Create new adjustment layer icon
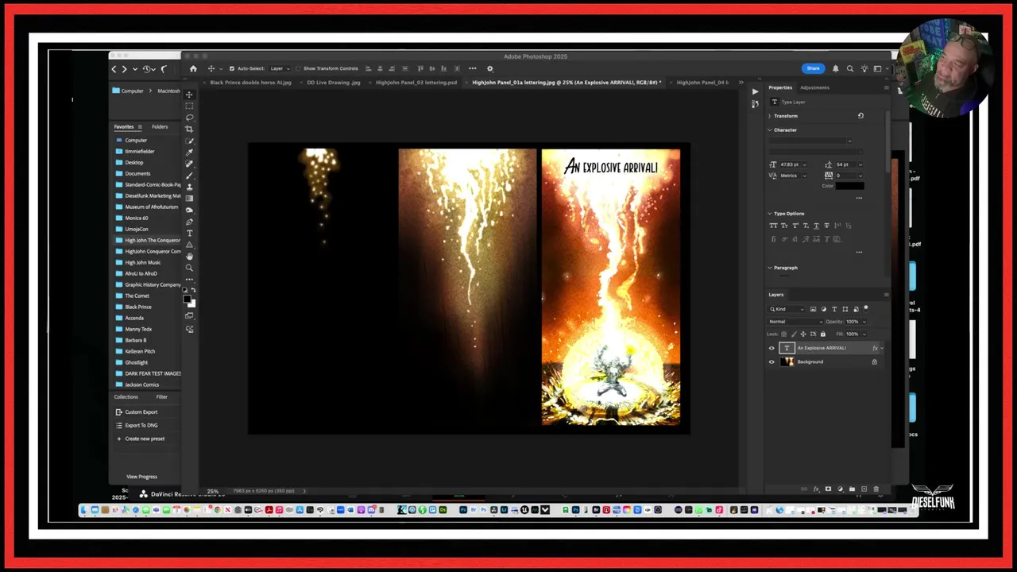The height and width of the screenshot is (572, 1017). [x=840, y=489]
